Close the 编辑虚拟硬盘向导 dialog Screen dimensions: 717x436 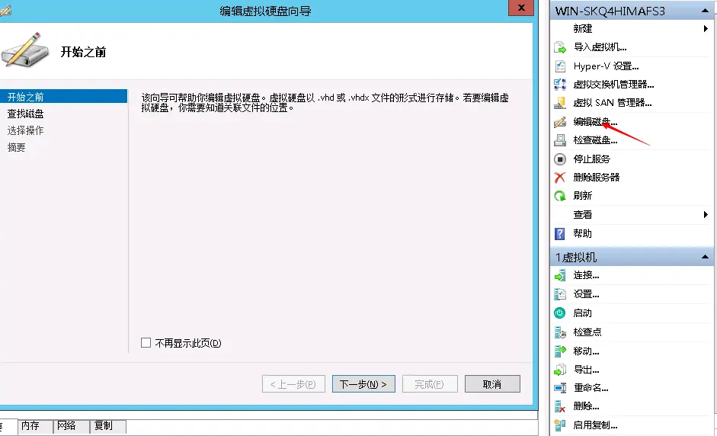pos(521,8)
